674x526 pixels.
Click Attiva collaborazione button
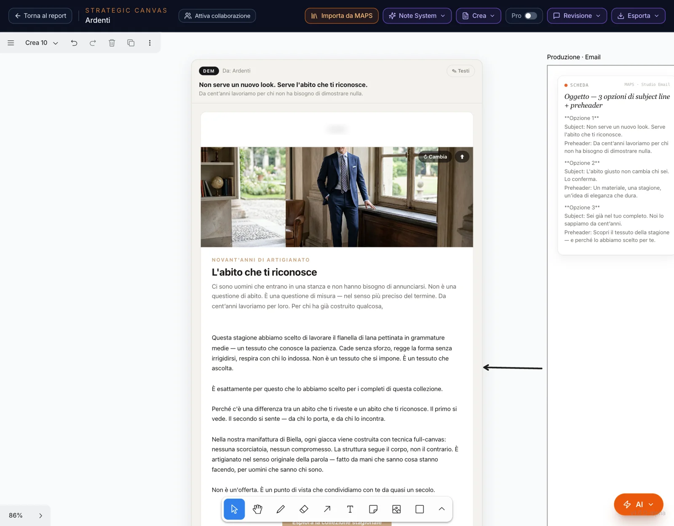pyautogui.click(x=217, y=16)
